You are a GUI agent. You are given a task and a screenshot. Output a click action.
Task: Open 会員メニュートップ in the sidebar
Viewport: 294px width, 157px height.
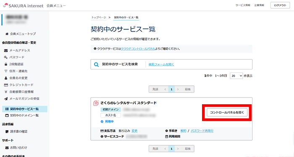tap(23, 34)
